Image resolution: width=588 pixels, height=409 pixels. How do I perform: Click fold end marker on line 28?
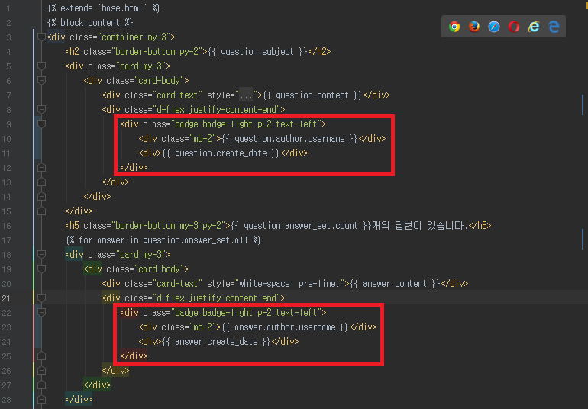[42, 400]
